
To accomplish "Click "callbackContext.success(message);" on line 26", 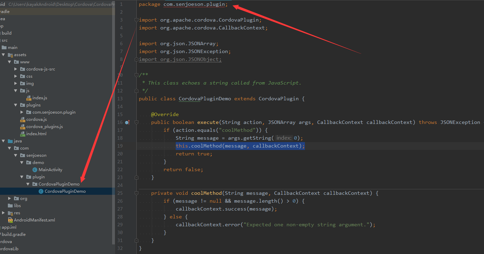I will point(226,209).
